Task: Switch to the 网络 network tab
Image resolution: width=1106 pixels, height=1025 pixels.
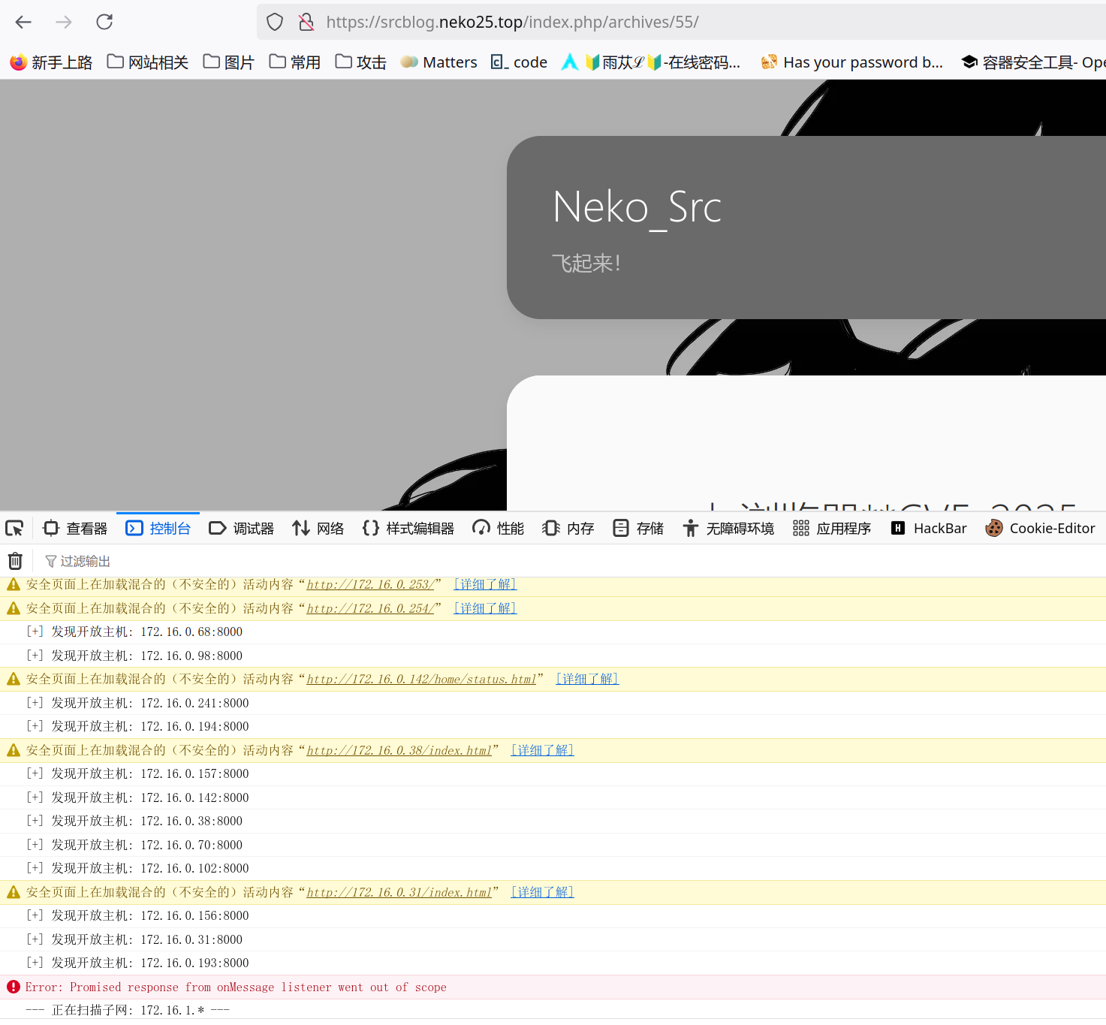Action: pos(318,529)
